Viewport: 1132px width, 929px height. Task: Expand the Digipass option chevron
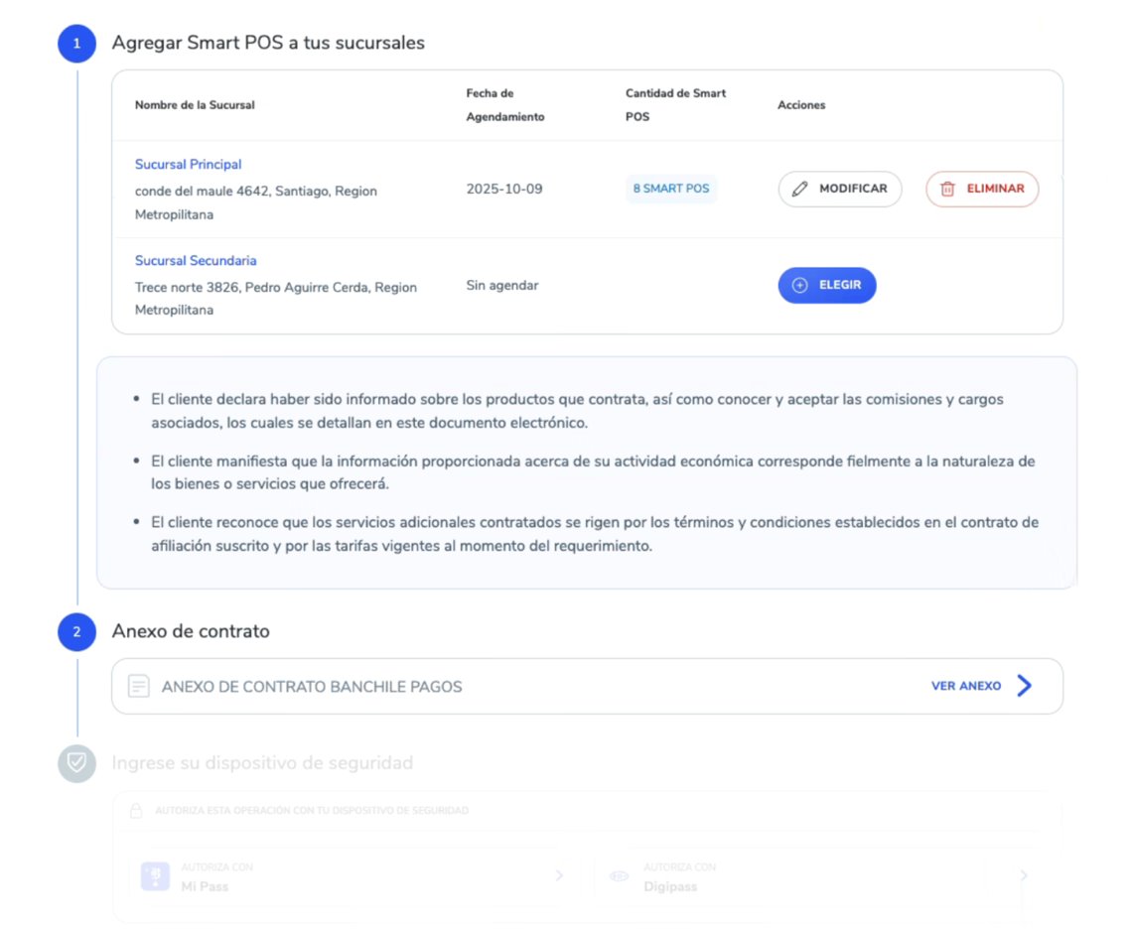[x=1024, y=875]
